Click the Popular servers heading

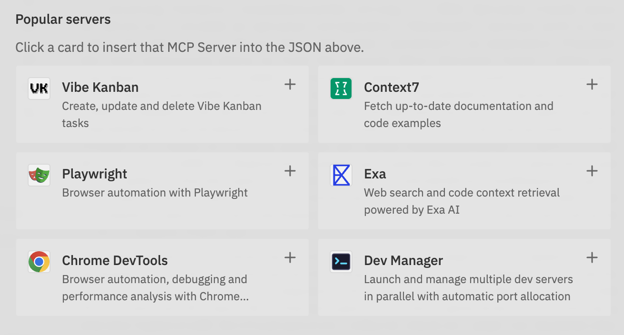click(x=63, y=19)
